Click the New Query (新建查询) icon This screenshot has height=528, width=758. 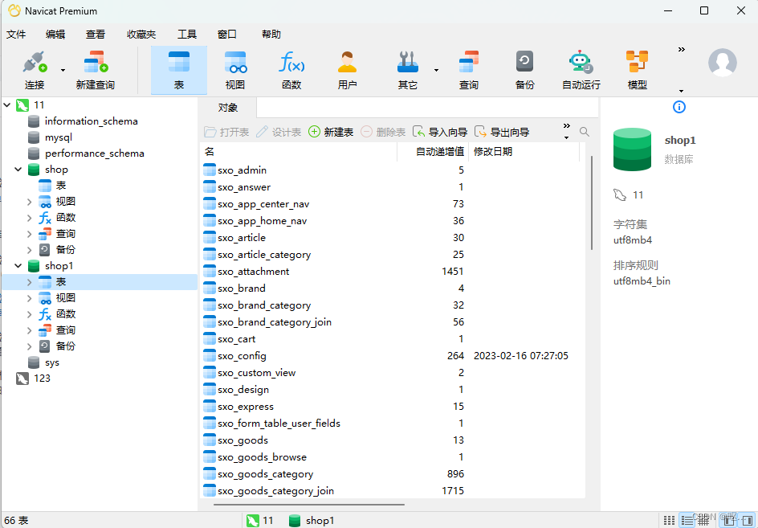(96, 70)
